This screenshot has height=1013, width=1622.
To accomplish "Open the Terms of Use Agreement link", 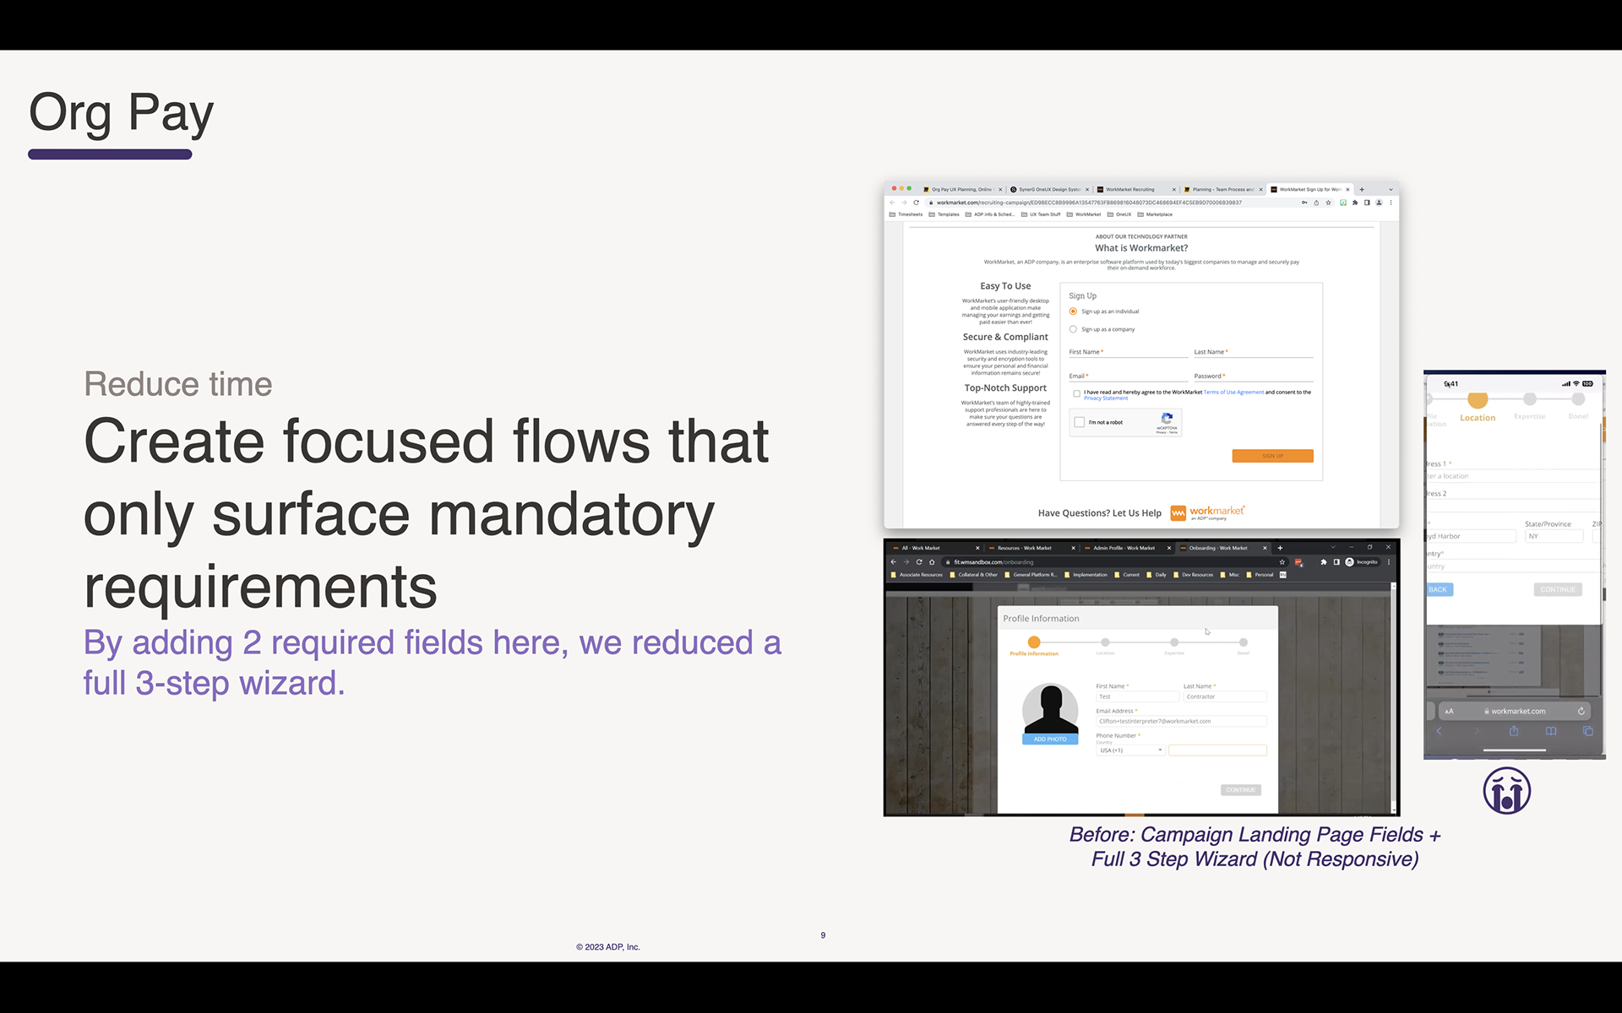I will 1233,392.
